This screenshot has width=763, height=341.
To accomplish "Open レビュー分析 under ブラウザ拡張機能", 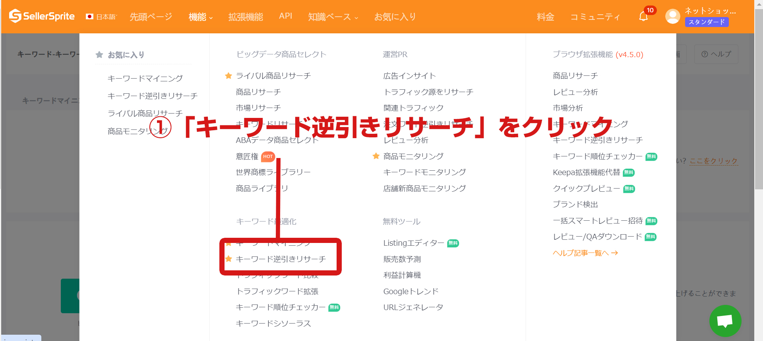I will [575, 92].
